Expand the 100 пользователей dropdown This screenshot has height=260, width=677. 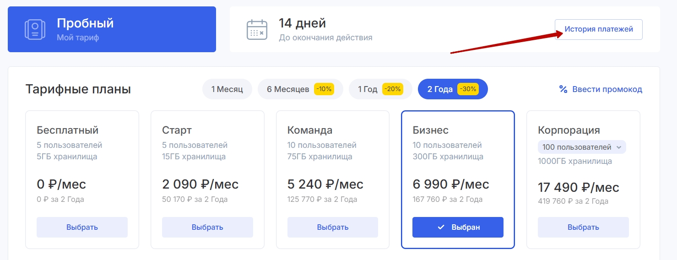577,147
